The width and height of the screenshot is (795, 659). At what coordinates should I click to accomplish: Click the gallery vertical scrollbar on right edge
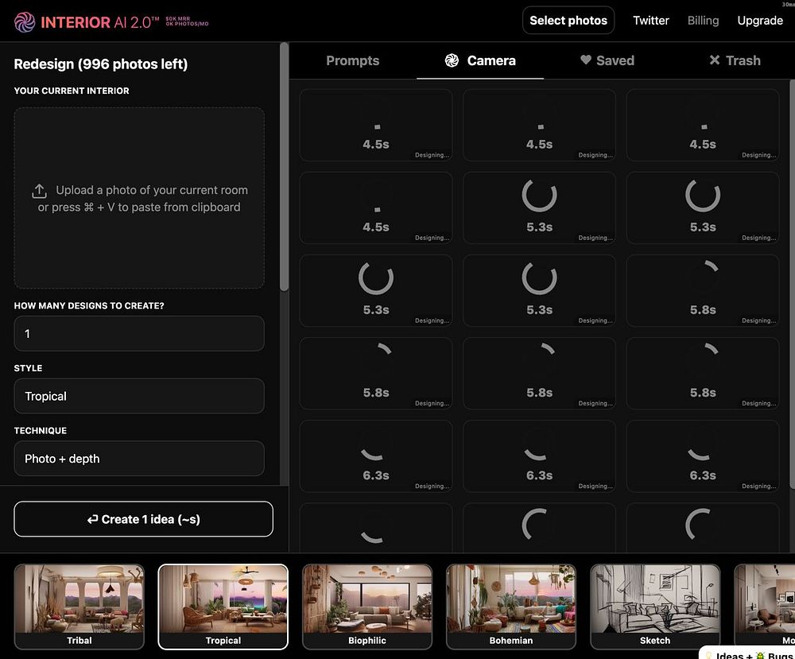(x=793, y=284)
